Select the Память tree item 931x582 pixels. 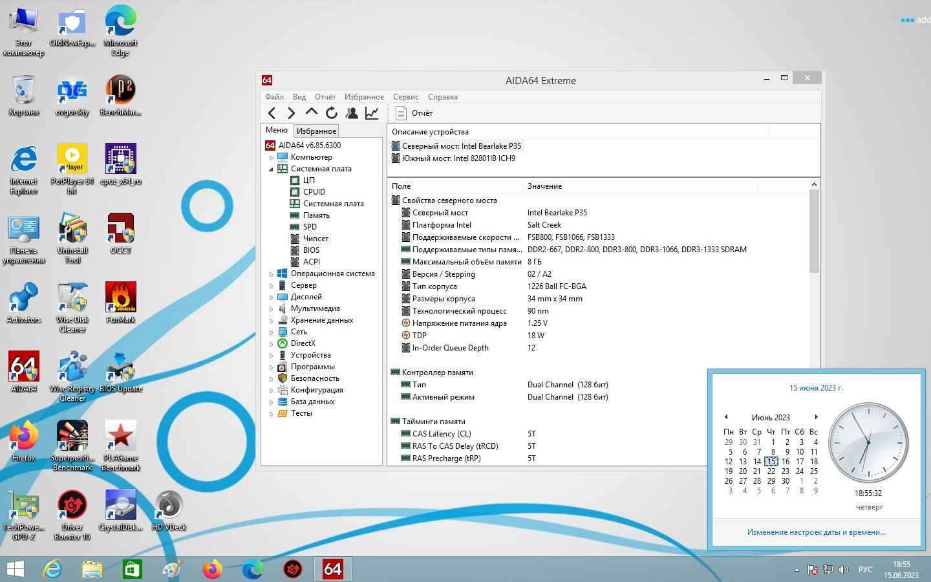click(316, 215)
